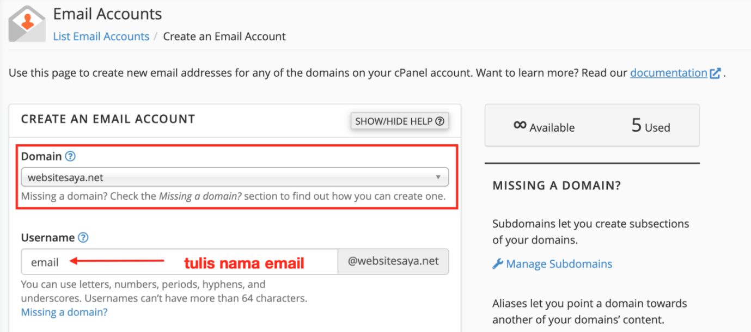Click the wrench icon beside Manage Subdomains
The height and width of the screenshot is (332, 751).
click(x=498, y=264)
